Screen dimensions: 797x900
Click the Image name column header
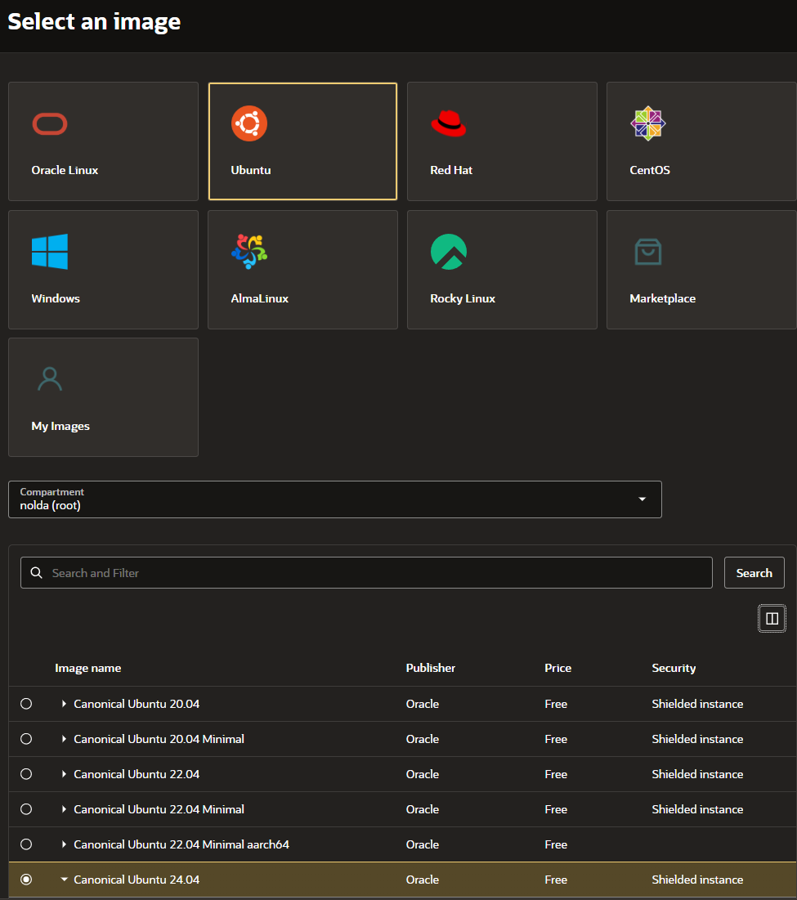click(87, 668)
